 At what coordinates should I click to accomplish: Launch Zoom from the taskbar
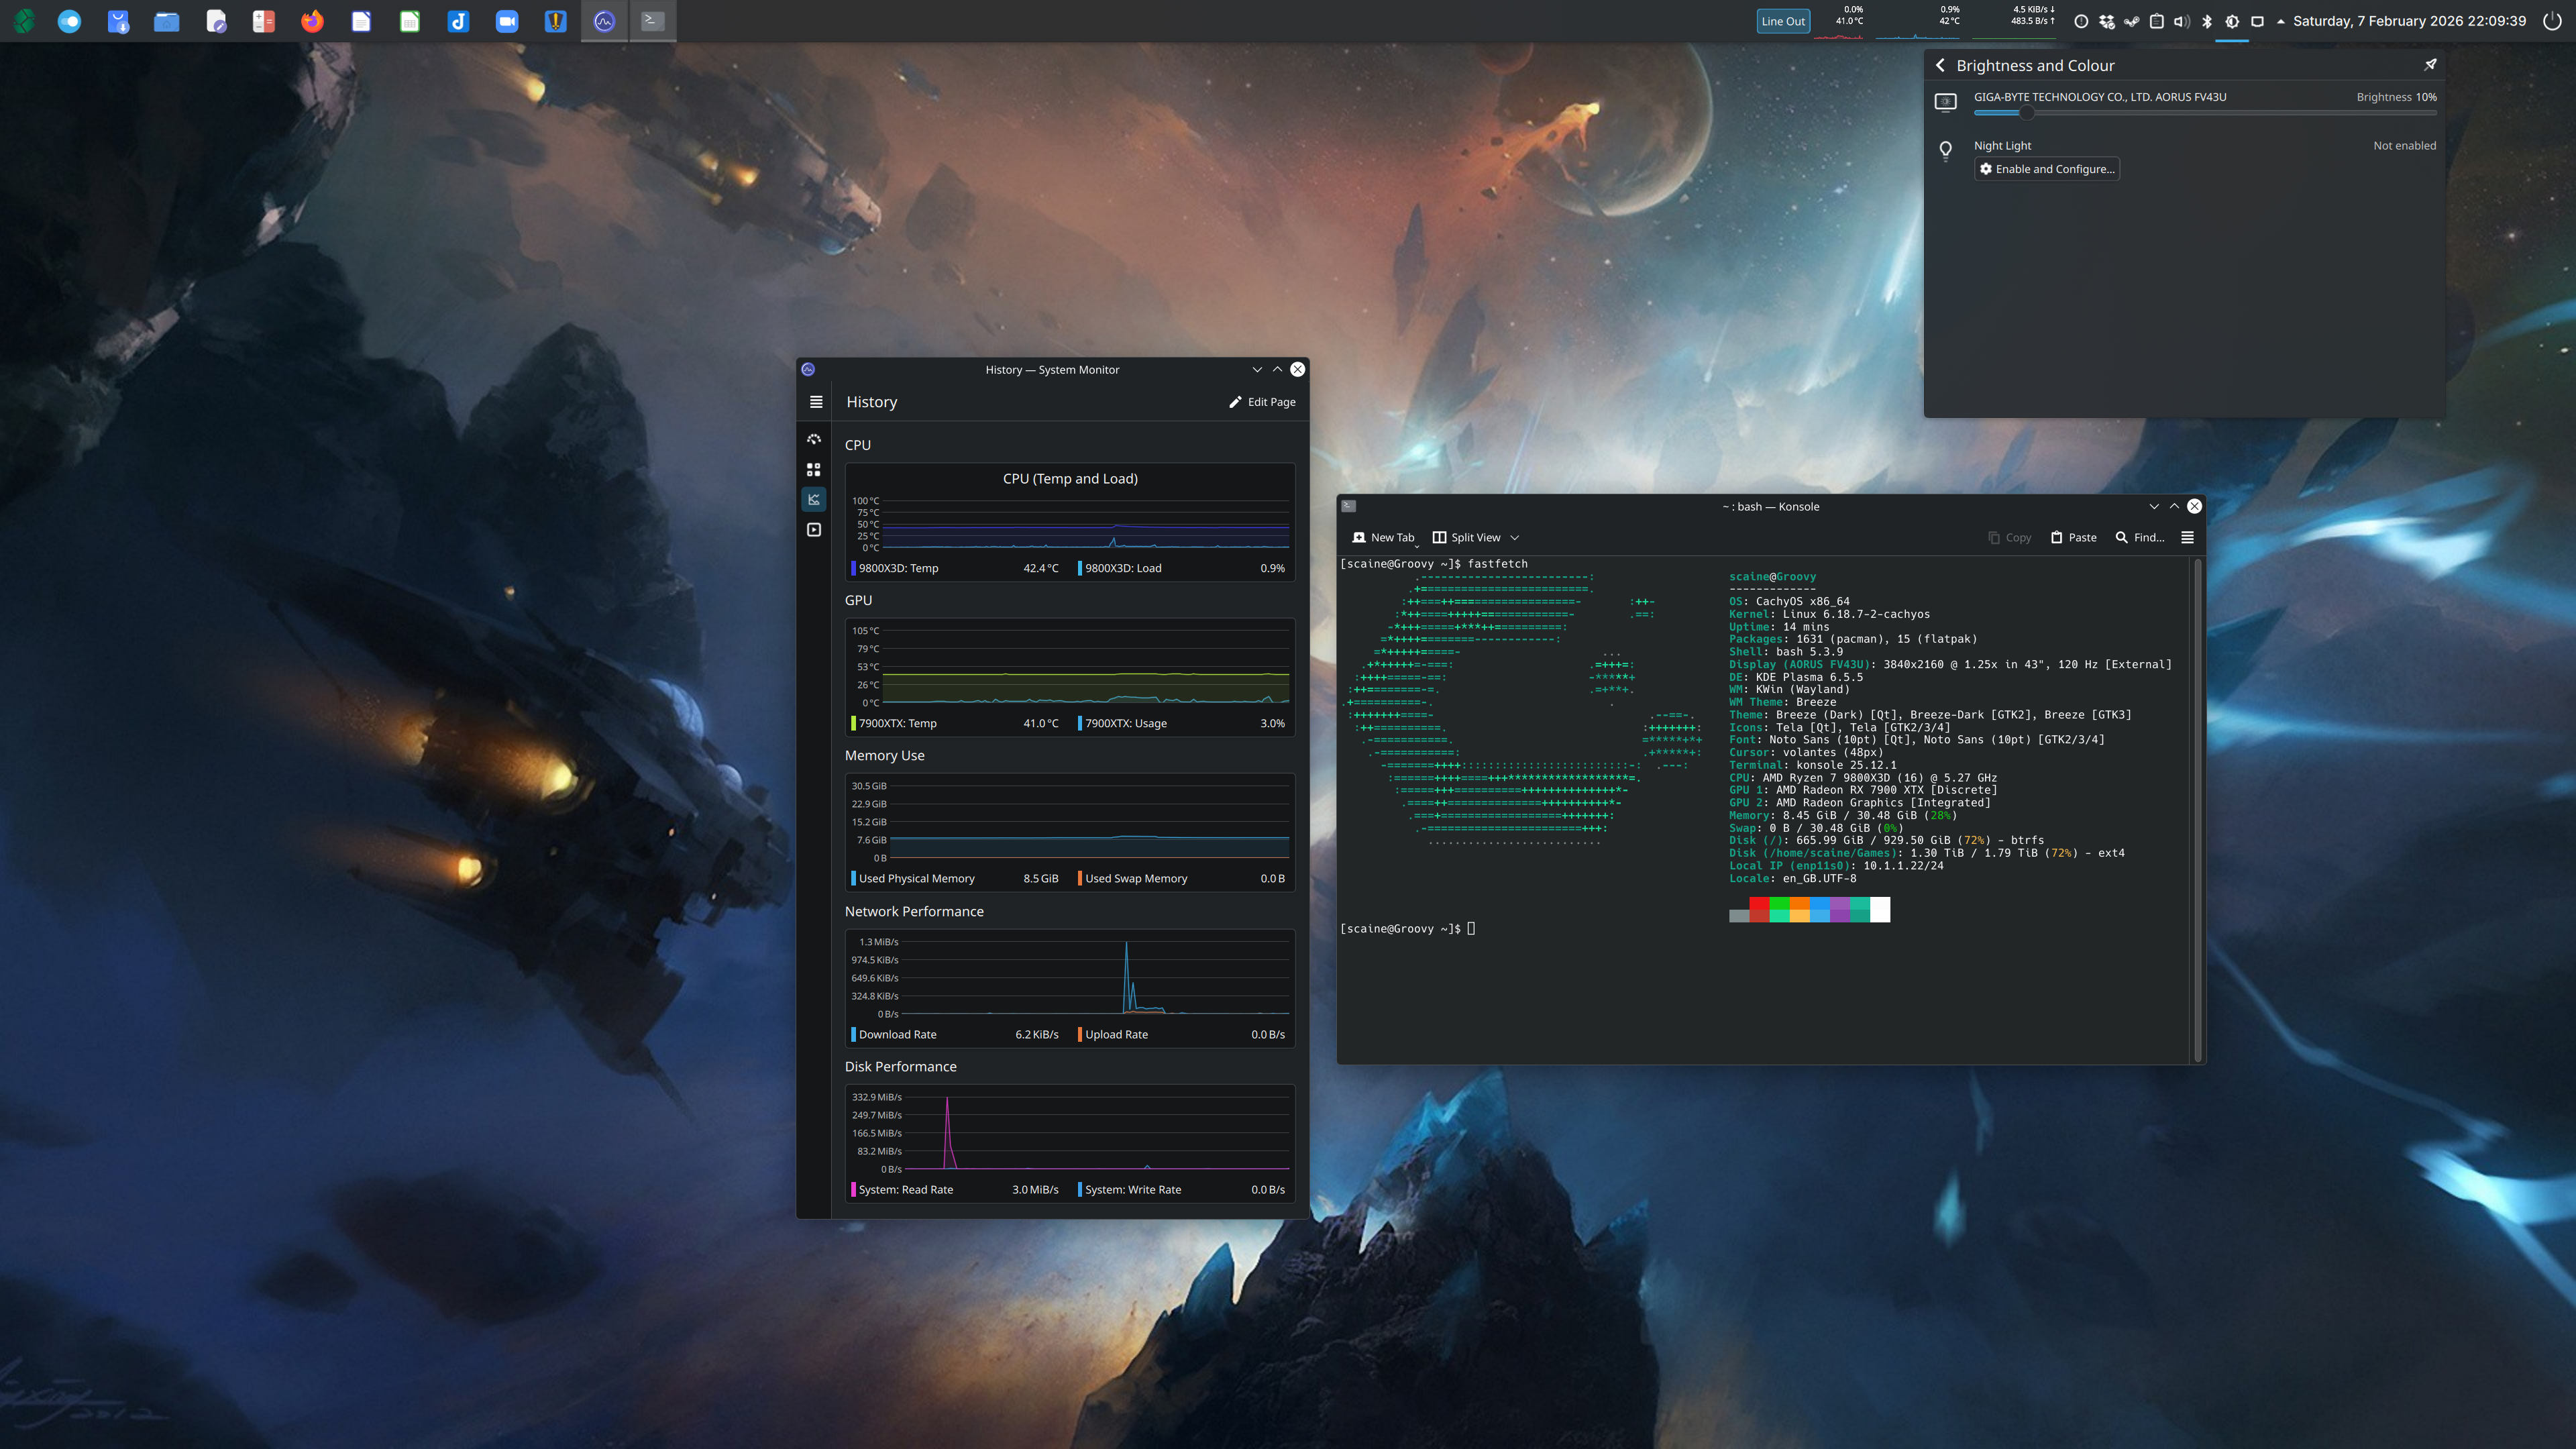[507, 21]
